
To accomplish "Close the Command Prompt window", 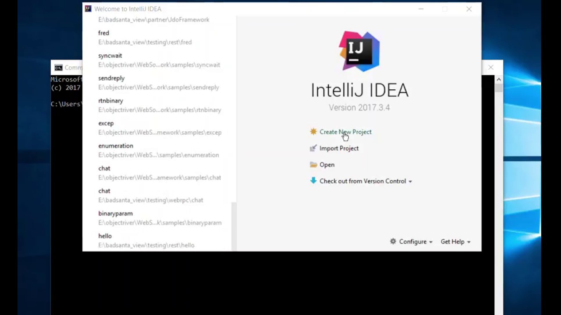I will (491, 67).
